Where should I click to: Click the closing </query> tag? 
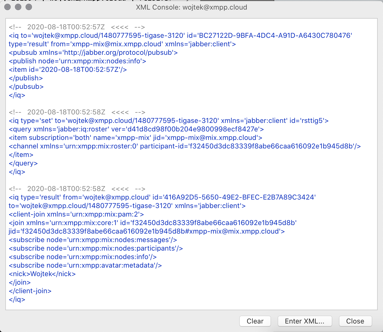pyautogui.click(x=23, y=163)
